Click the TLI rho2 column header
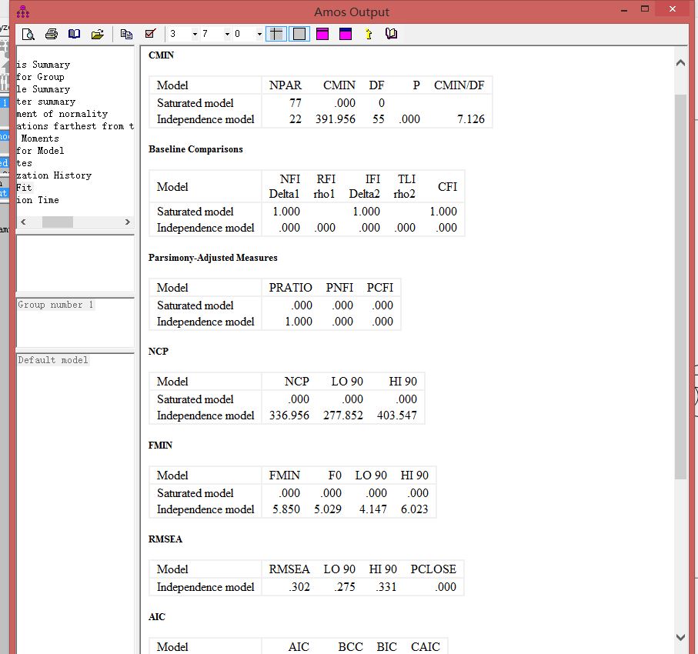This screenshot has width=698, height=654. coord(405,186)
